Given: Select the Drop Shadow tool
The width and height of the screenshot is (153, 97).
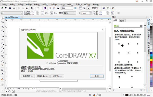Looking at the screenshot, I should pyautogui.click(x=3, y=70).
